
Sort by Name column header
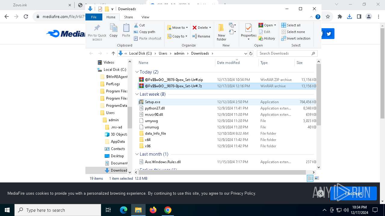pyautogui.click(x=176, y=63)
